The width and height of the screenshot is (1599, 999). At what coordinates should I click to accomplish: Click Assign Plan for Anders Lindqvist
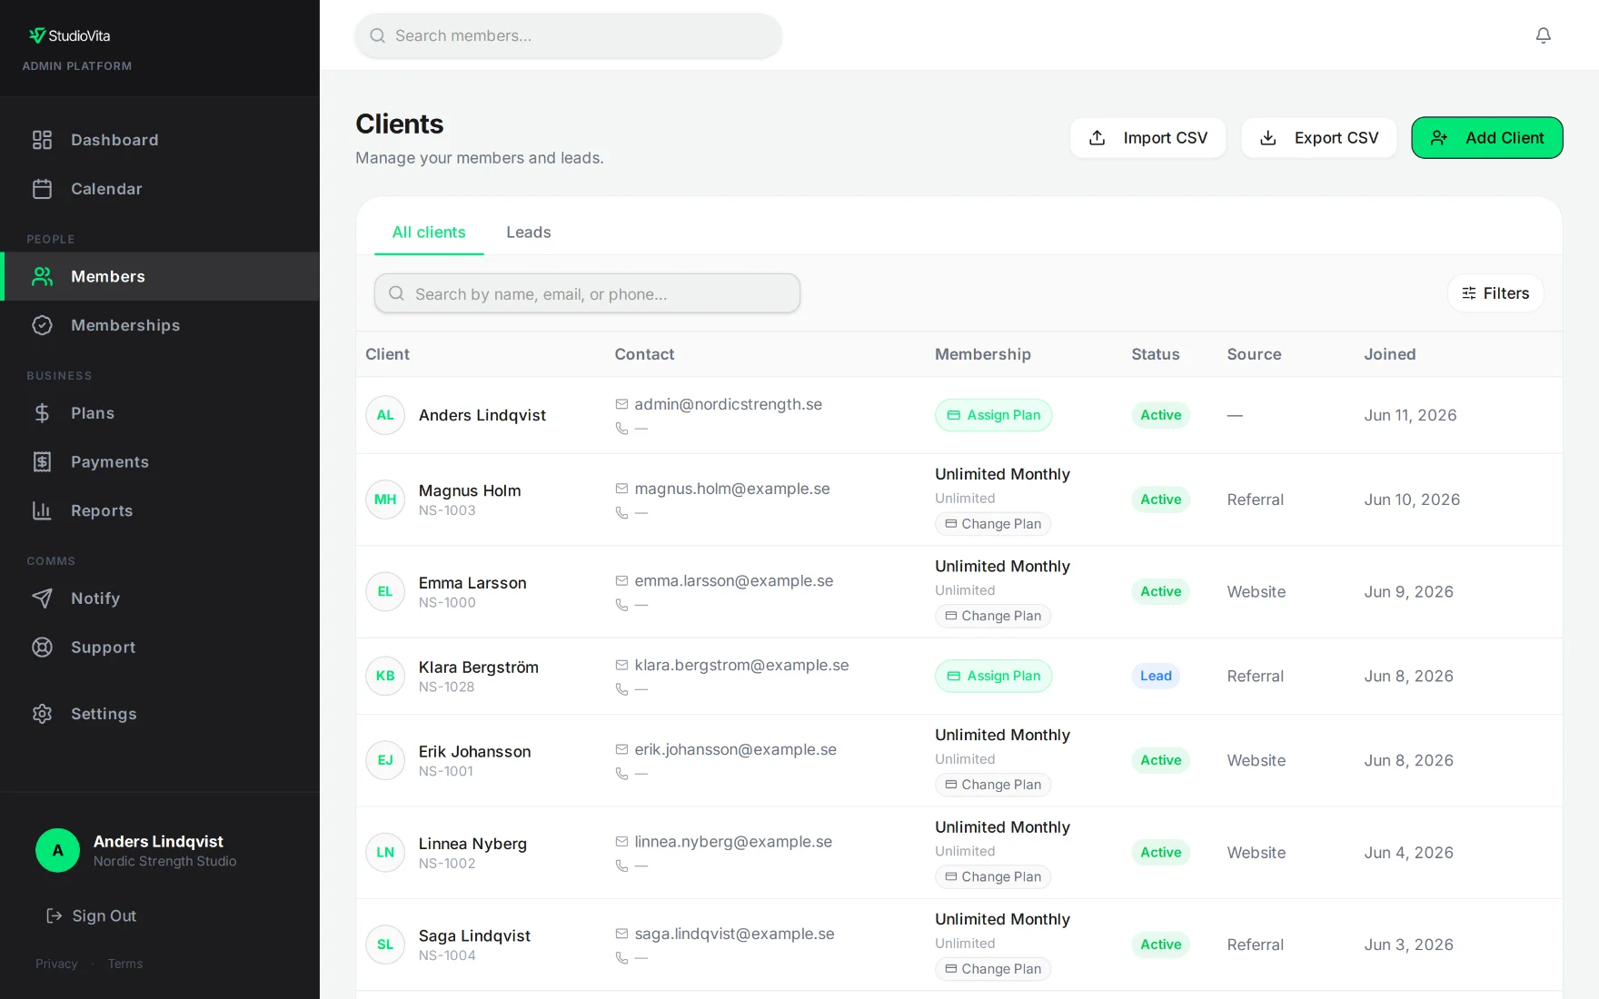[994, 415]
